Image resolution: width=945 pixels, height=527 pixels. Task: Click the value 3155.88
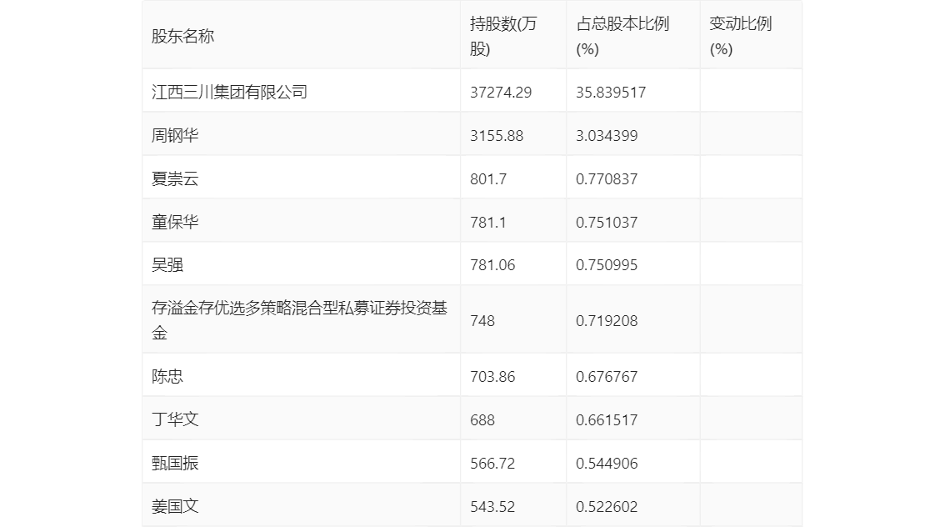coord(497,136)
